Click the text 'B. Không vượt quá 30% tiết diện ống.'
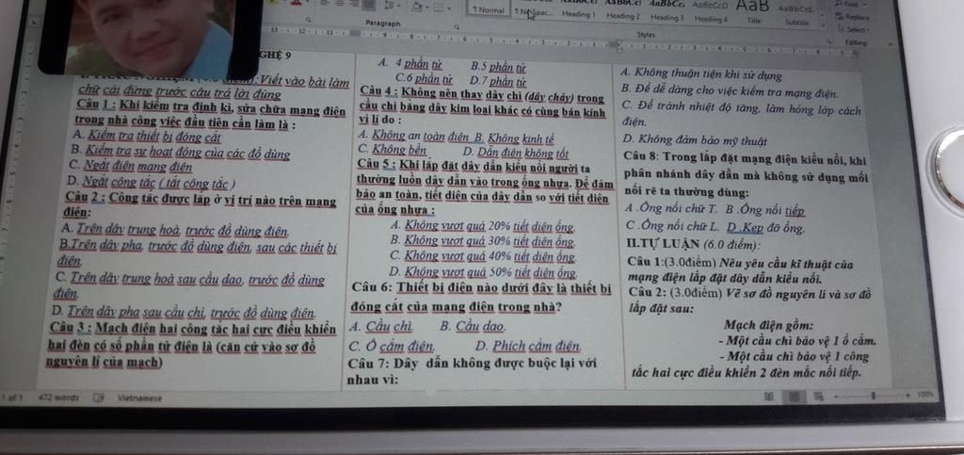 pos(483,242)
